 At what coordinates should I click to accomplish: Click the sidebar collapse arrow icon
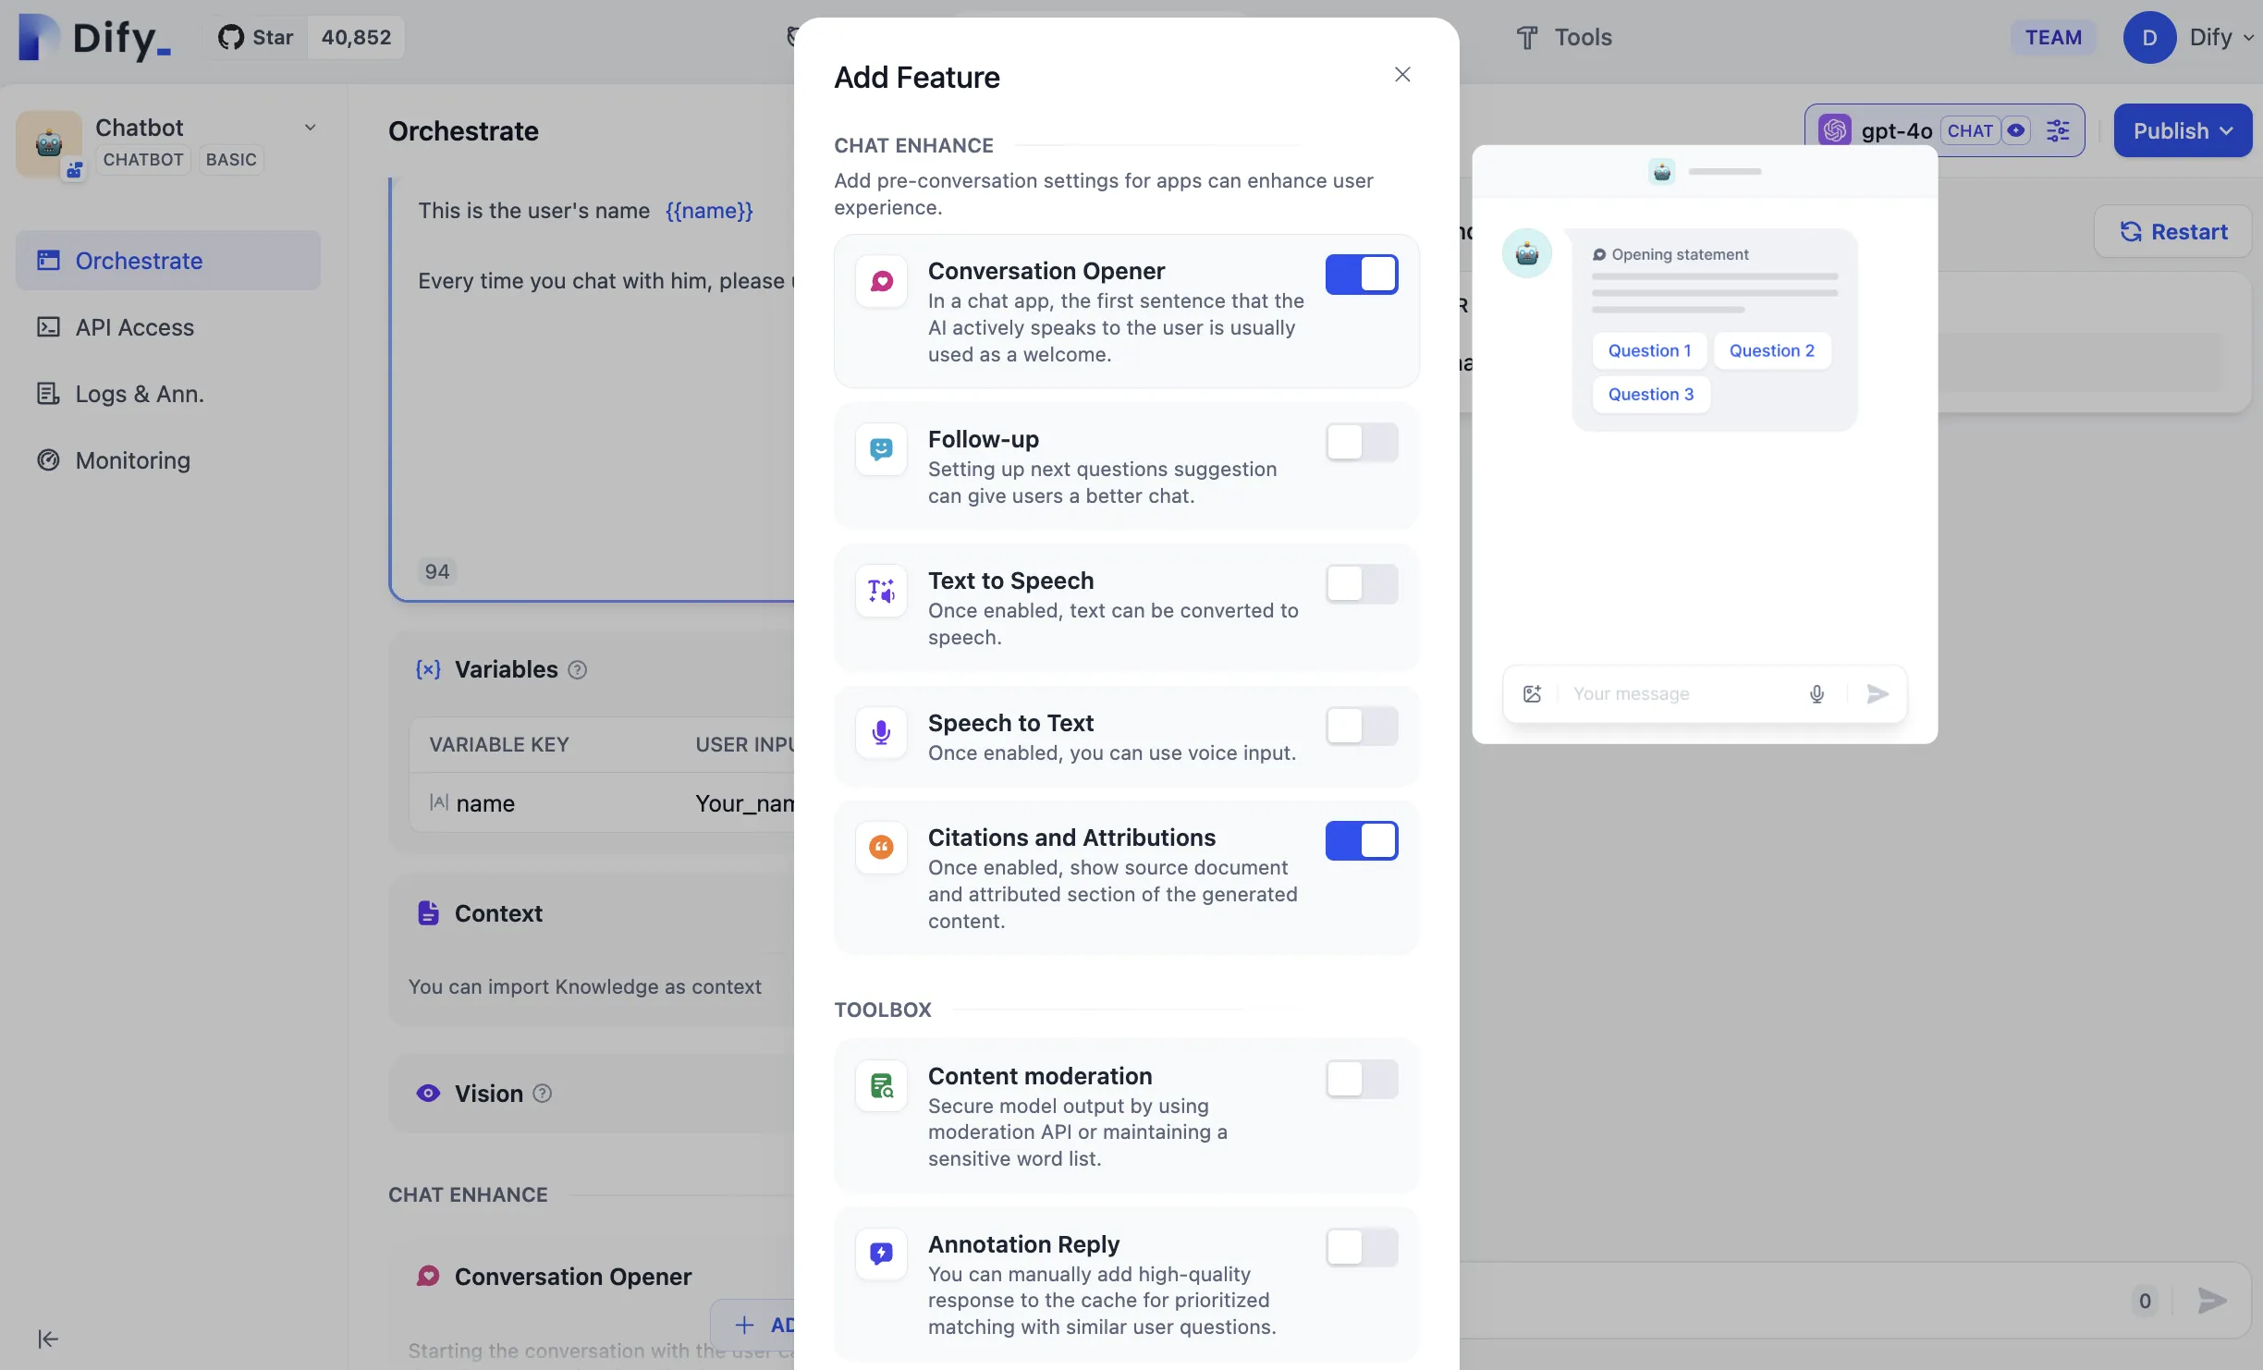click(48, 1338)
